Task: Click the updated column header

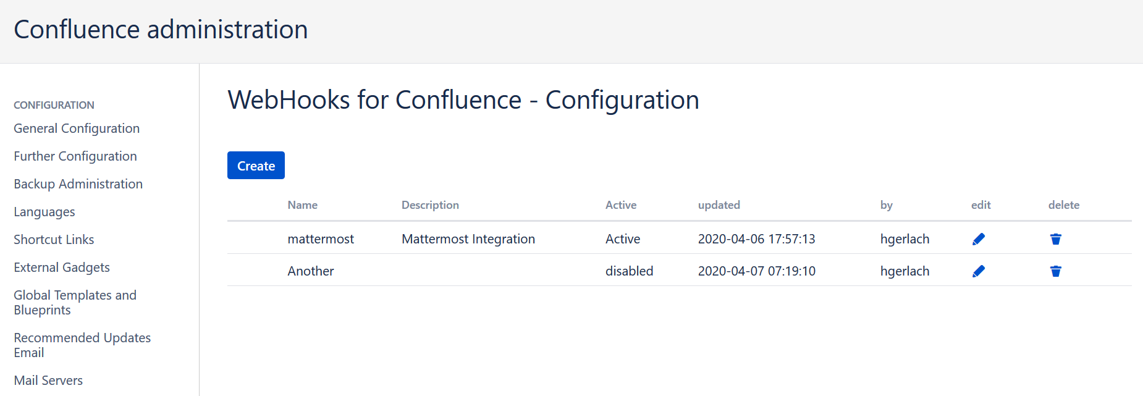Action: pyautogui.click(x=719, y=205)
